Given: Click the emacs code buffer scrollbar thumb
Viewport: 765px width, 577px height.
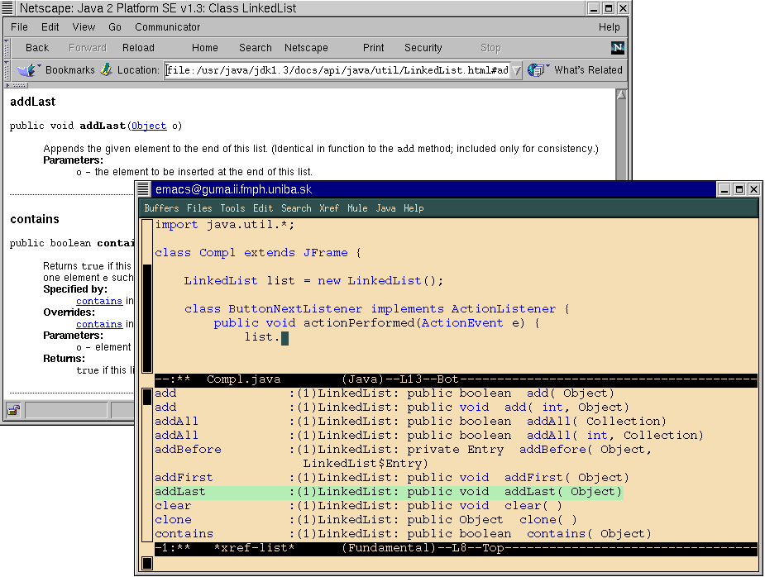Looking at the screenshot, I should tap(147, 317).
